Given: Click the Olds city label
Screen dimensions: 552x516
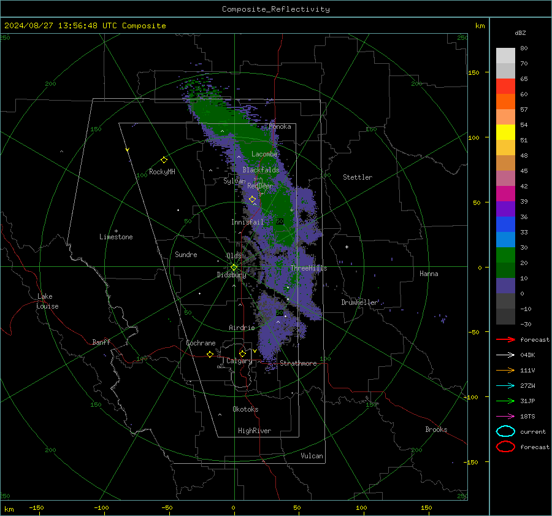Looking at the screenshot, I should coord(234,256).
